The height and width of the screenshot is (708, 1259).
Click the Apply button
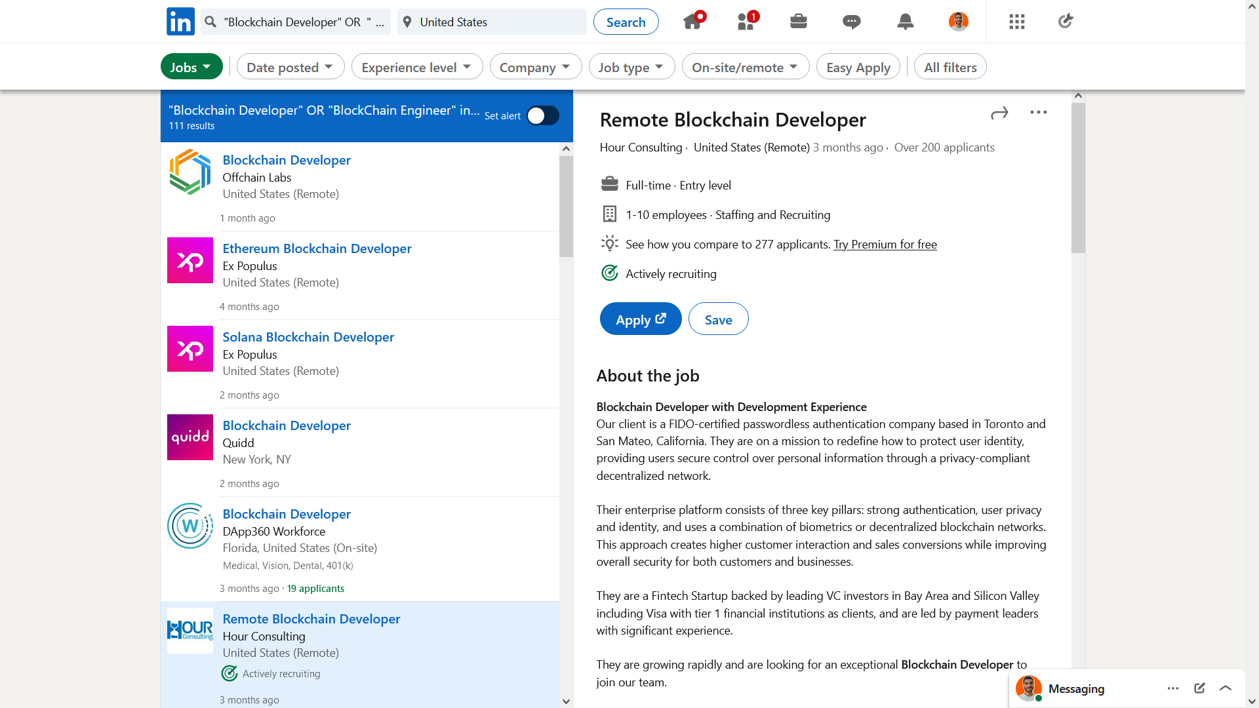tap(641, 319)
